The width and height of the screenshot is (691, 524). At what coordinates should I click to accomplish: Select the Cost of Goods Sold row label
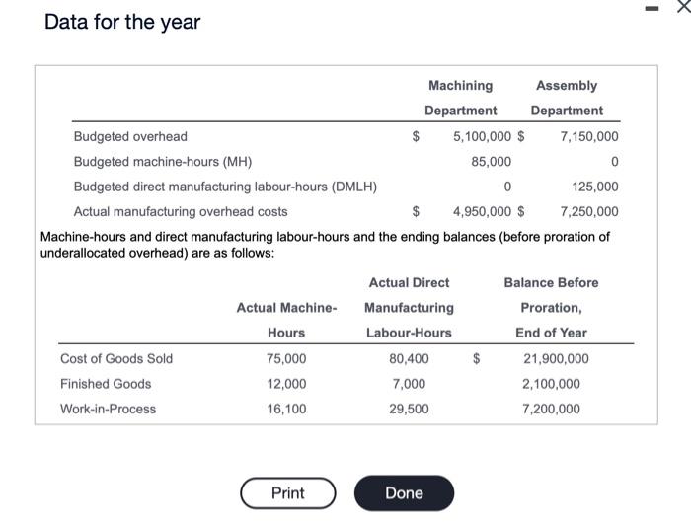(116, 358)
